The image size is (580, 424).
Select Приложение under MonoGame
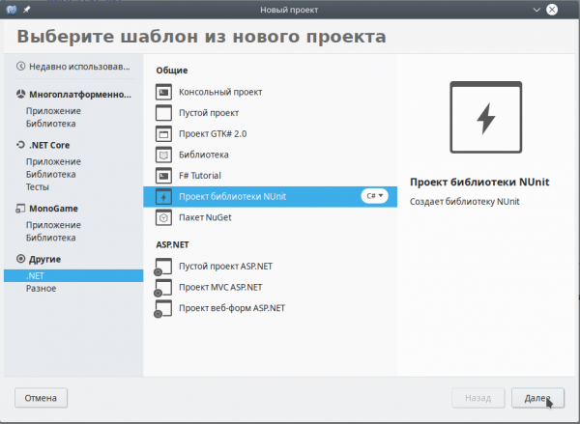pos(53,224)
